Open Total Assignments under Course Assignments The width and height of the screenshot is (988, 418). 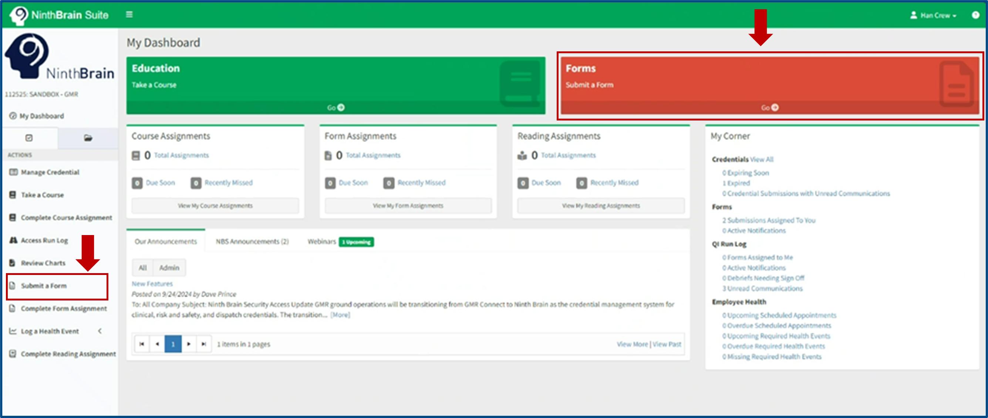click(181, 155)
